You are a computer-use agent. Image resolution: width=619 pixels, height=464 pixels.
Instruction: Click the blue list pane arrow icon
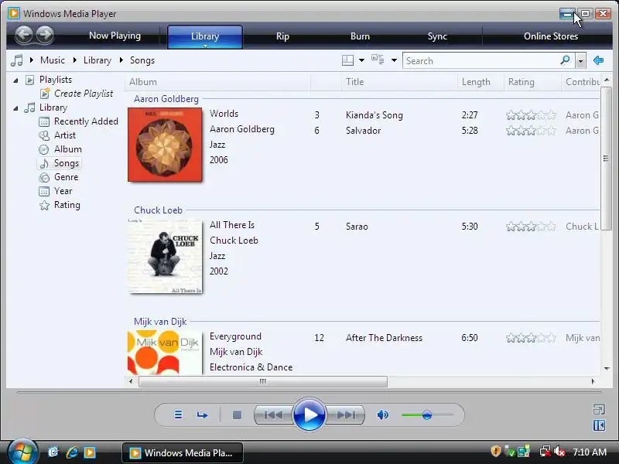pyautogui.click(x=598, y=60)
